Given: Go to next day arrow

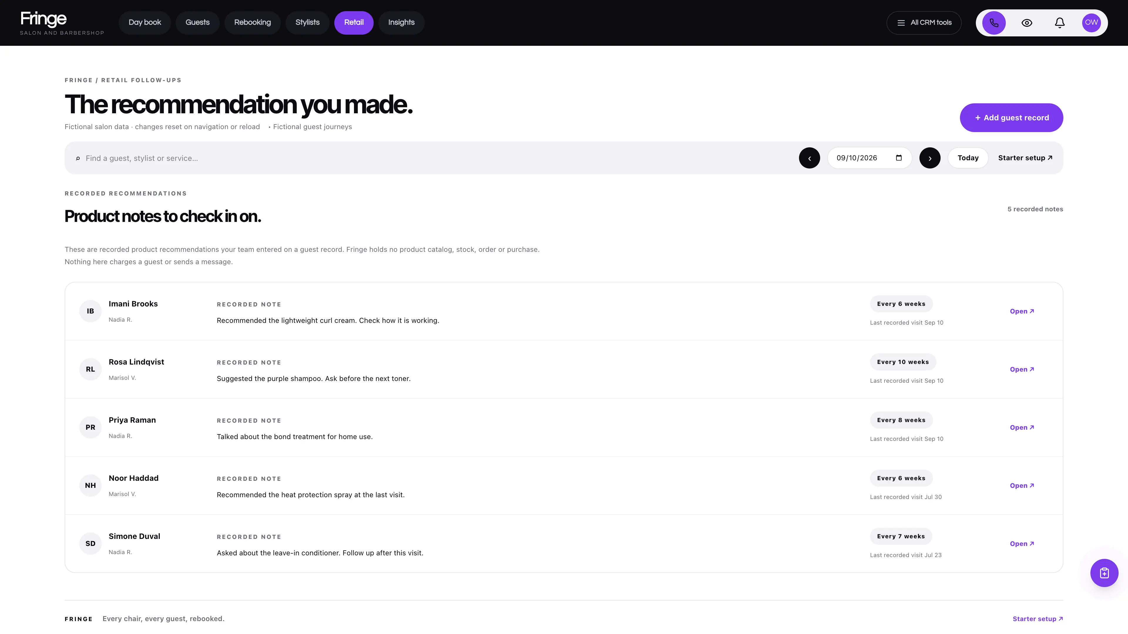Looking at the screenshot, I should [x=930, y=158].
